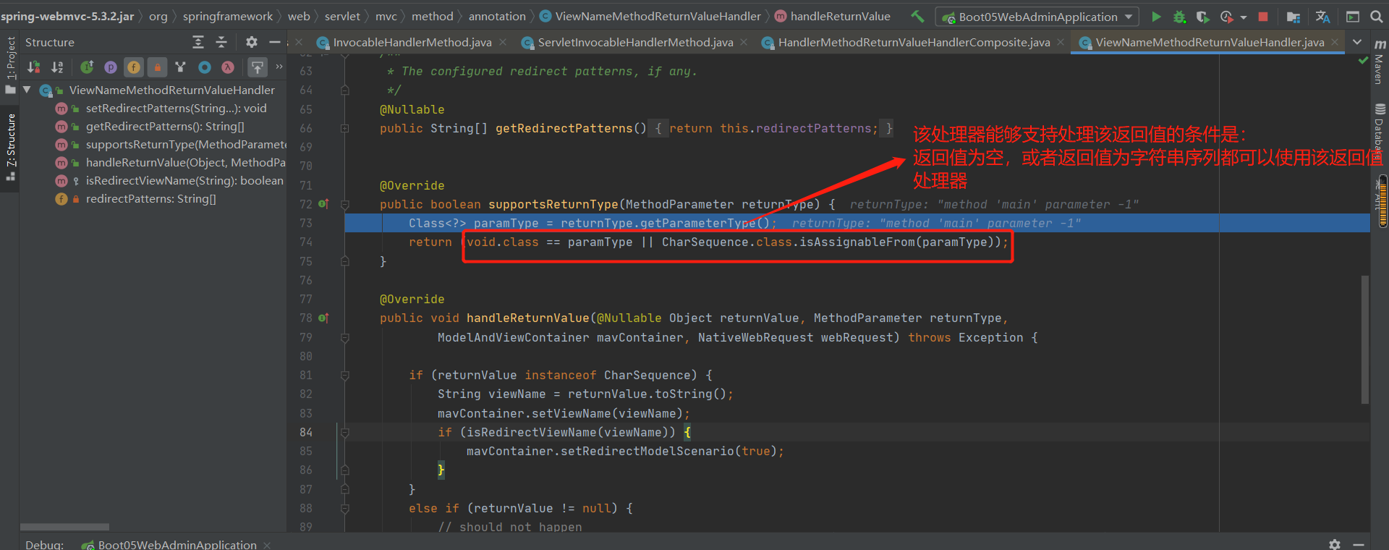Toggle Show Fields filter (orange f)
Screen dimensions: 1389x550
[134, 67]
